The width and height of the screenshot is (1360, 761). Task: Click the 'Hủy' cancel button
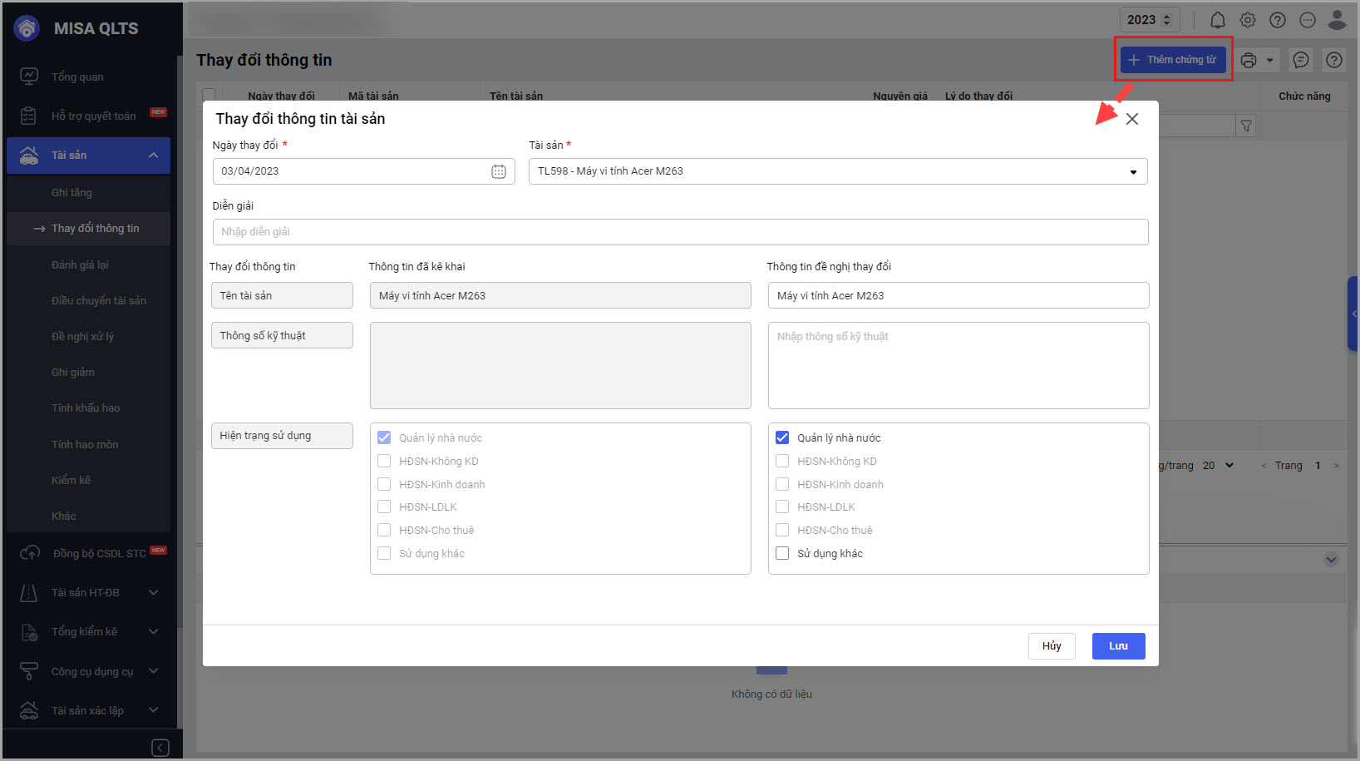coord(1052,646)
